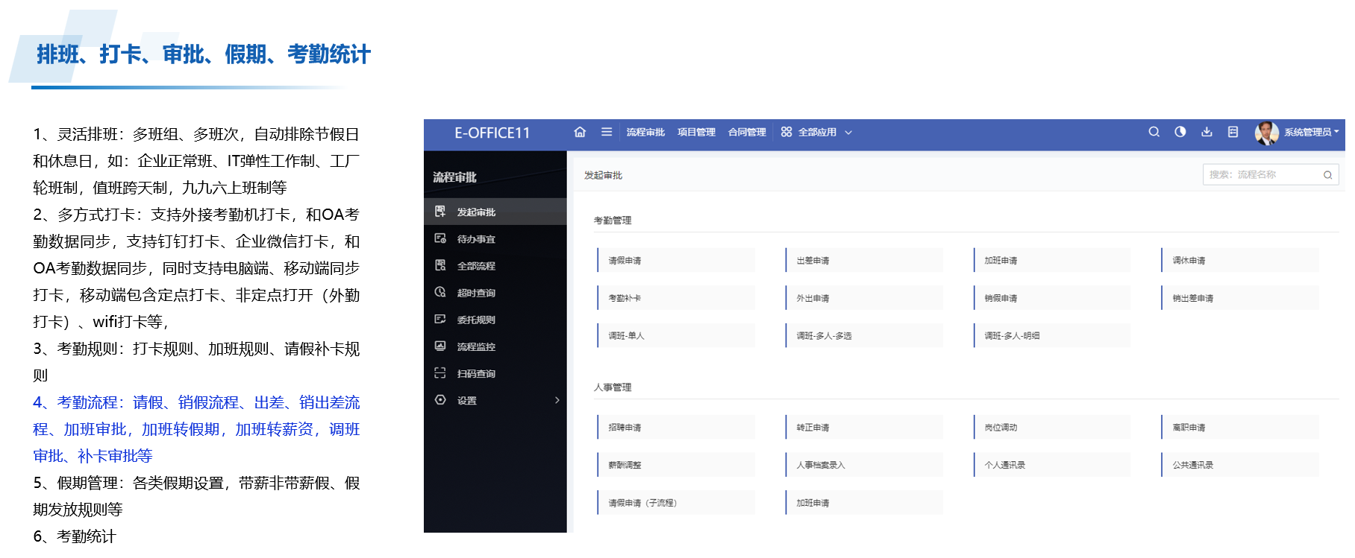Image resolution: width=1355 pixels, height=558 pixels.
Task: Click the 设置 gear icon in sidebar
Action: (440, 400)
